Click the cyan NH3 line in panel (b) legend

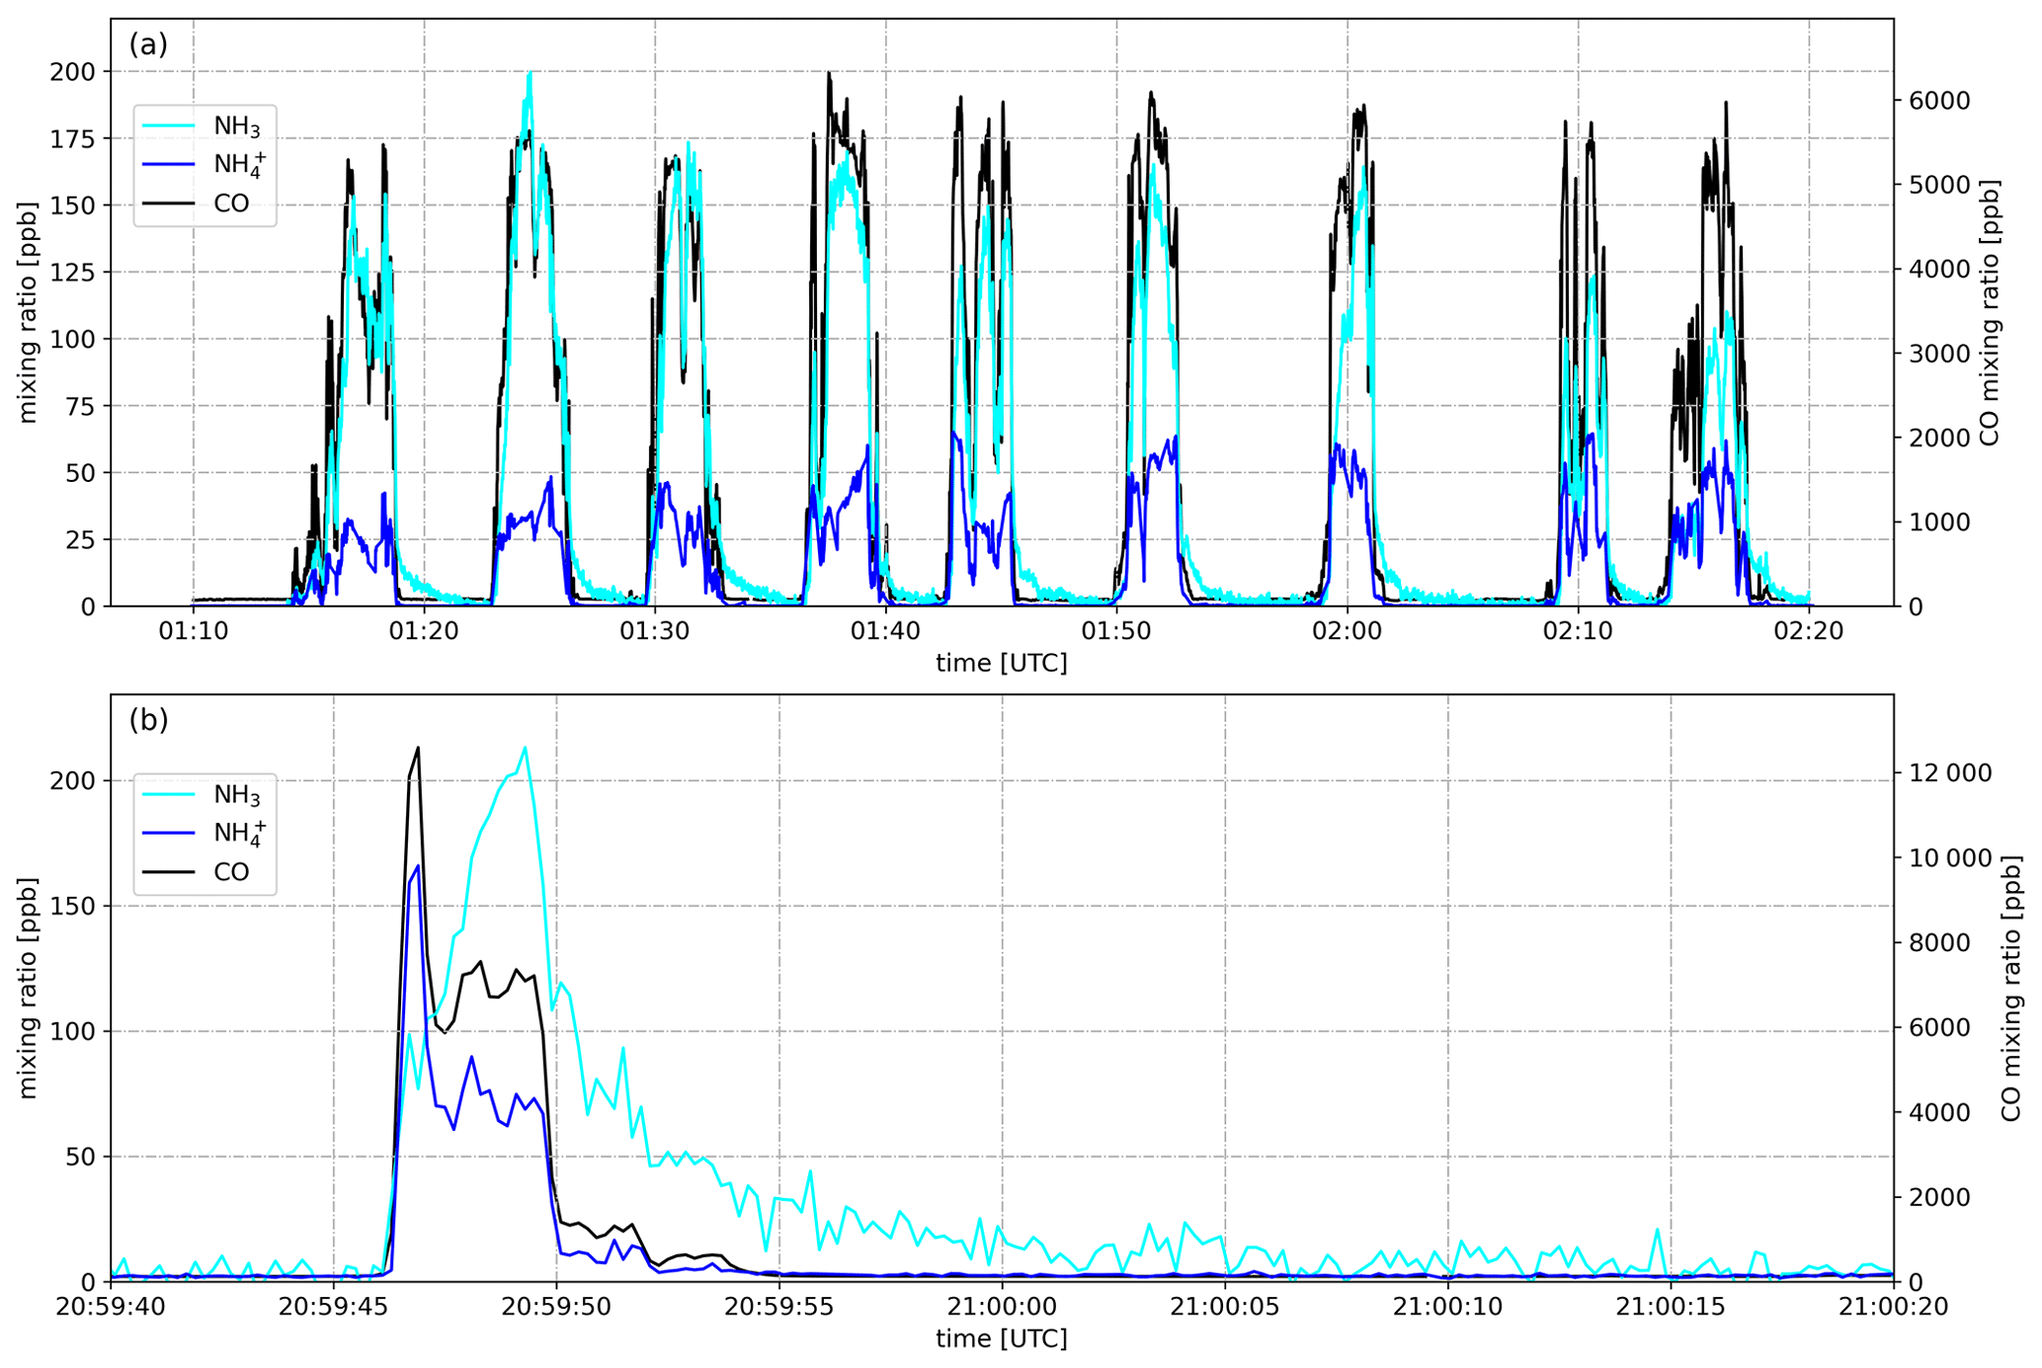click(169, 794)
